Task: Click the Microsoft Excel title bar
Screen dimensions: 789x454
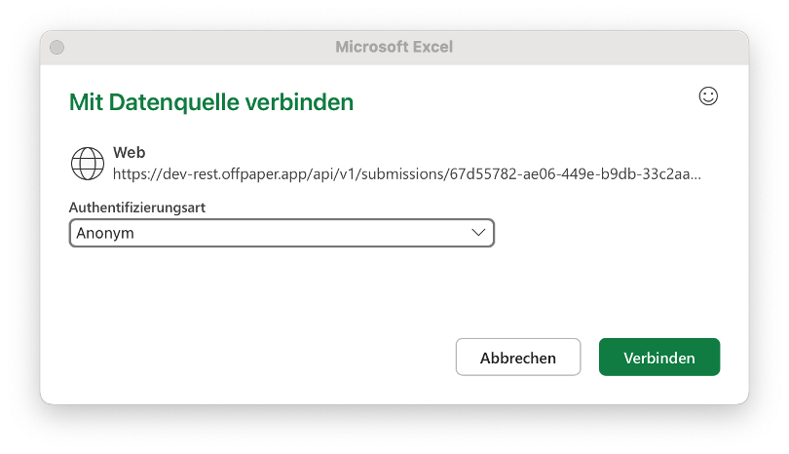Action: [x=394, y=48]
